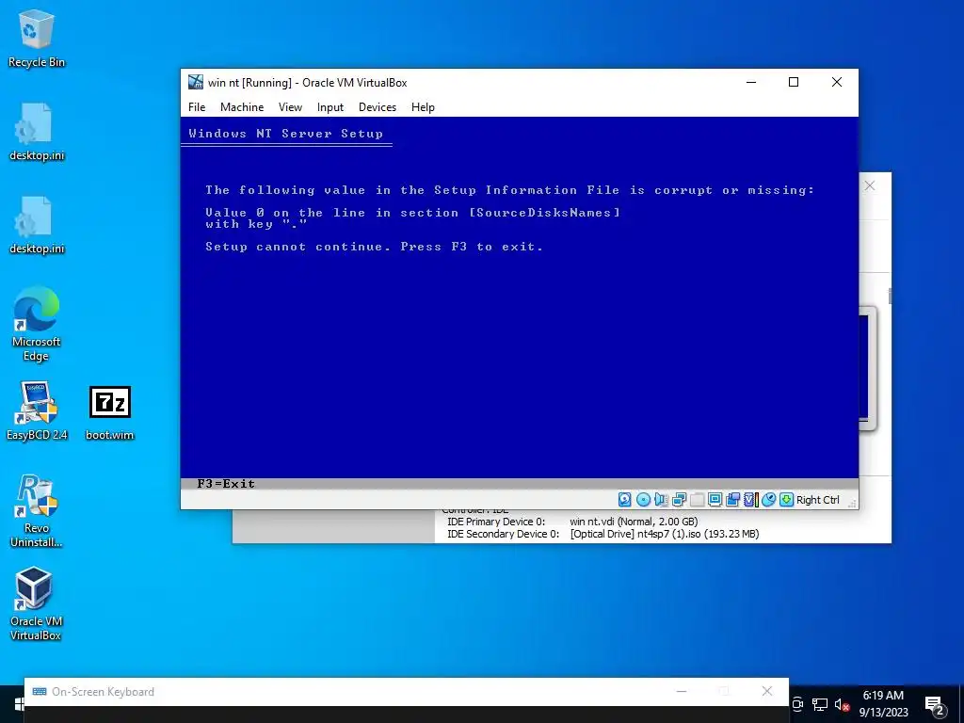
Task: Click the 'Setup cannot continue' message line
Action: [x=374, y=247]
